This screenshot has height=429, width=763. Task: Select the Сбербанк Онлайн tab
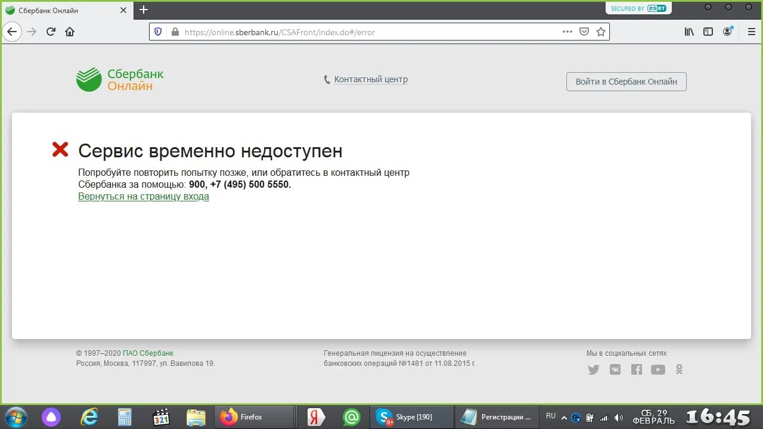click(x=67, y=10)
